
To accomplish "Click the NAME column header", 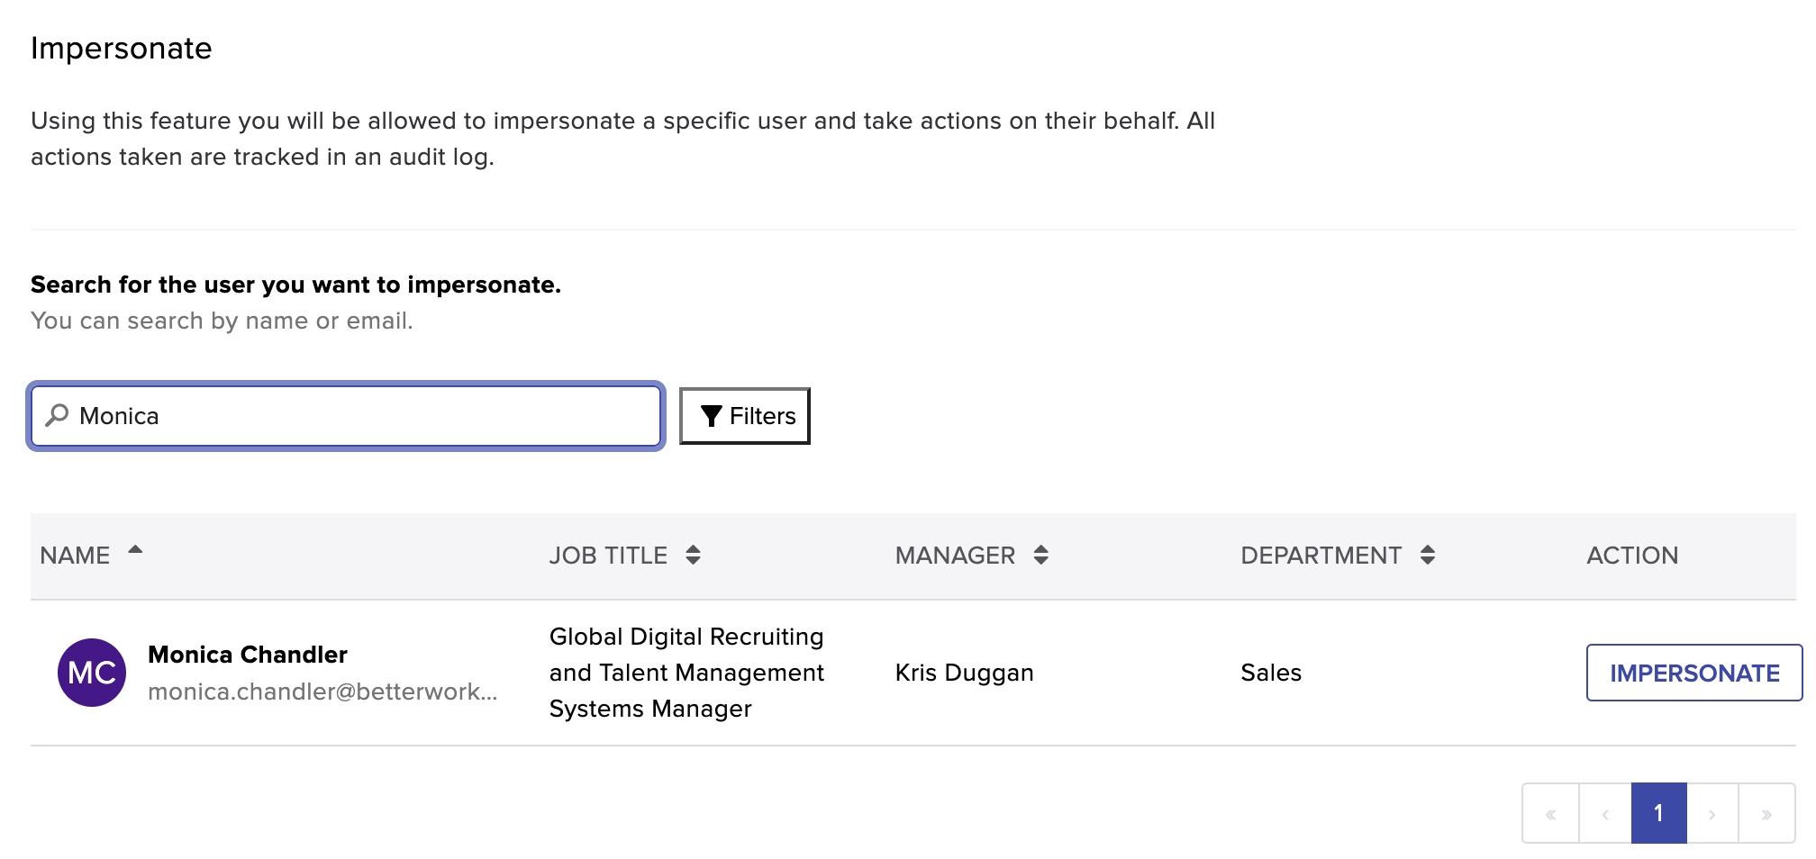I will (x=75, y=556).
